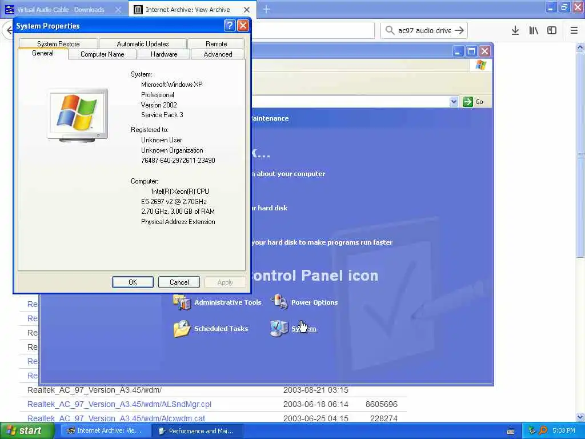Viewport: 585px width, 439px height.
Task: Minimize the Control Panel window
Action: [x=458, y=51]
